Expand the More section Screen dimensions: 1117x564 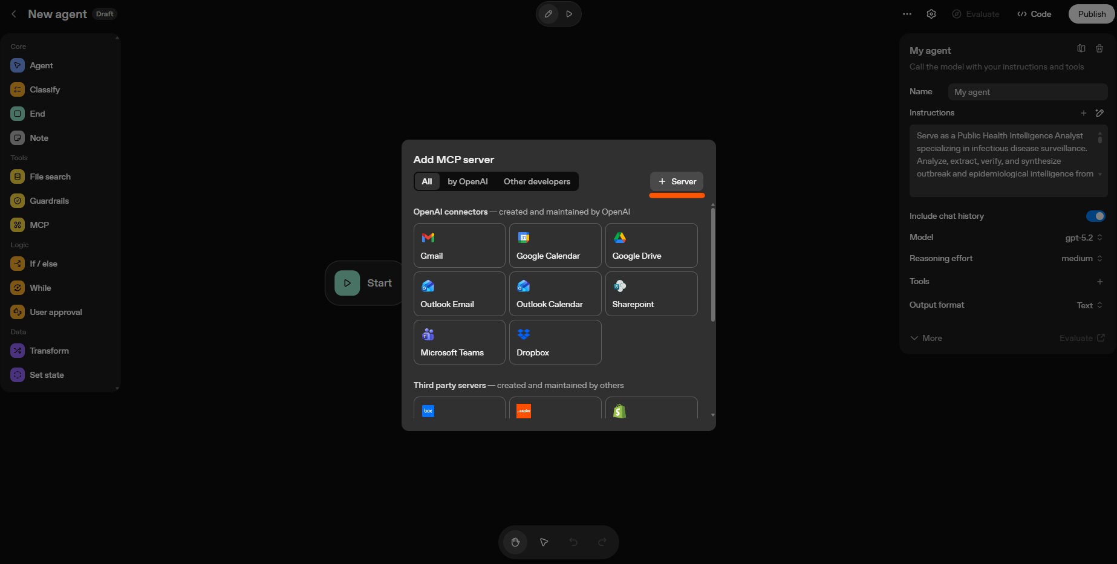(926, 339)
